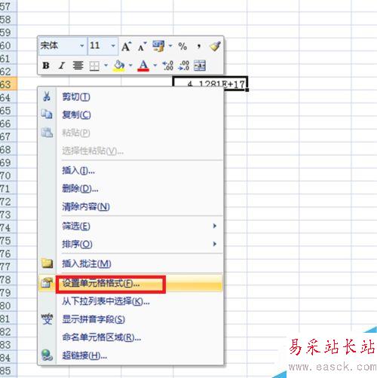The width and height of the screenshot is (377, 378).
Task: Expand the fill color dropdown arrow
Action: pos(130,66)
